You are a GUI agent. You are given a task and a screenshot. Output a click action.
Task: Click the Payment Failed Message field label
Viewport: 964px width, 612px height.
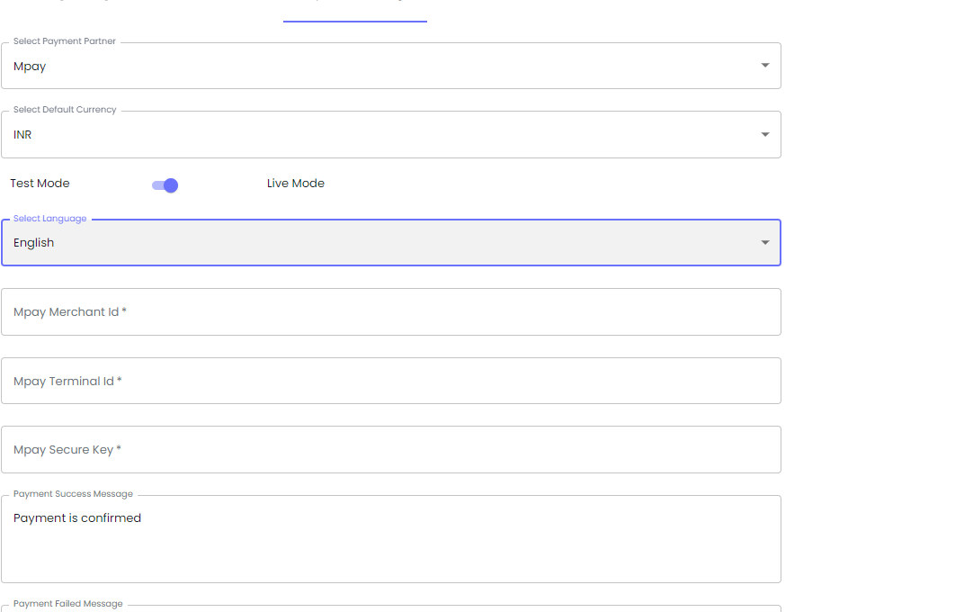click(67, 604)
